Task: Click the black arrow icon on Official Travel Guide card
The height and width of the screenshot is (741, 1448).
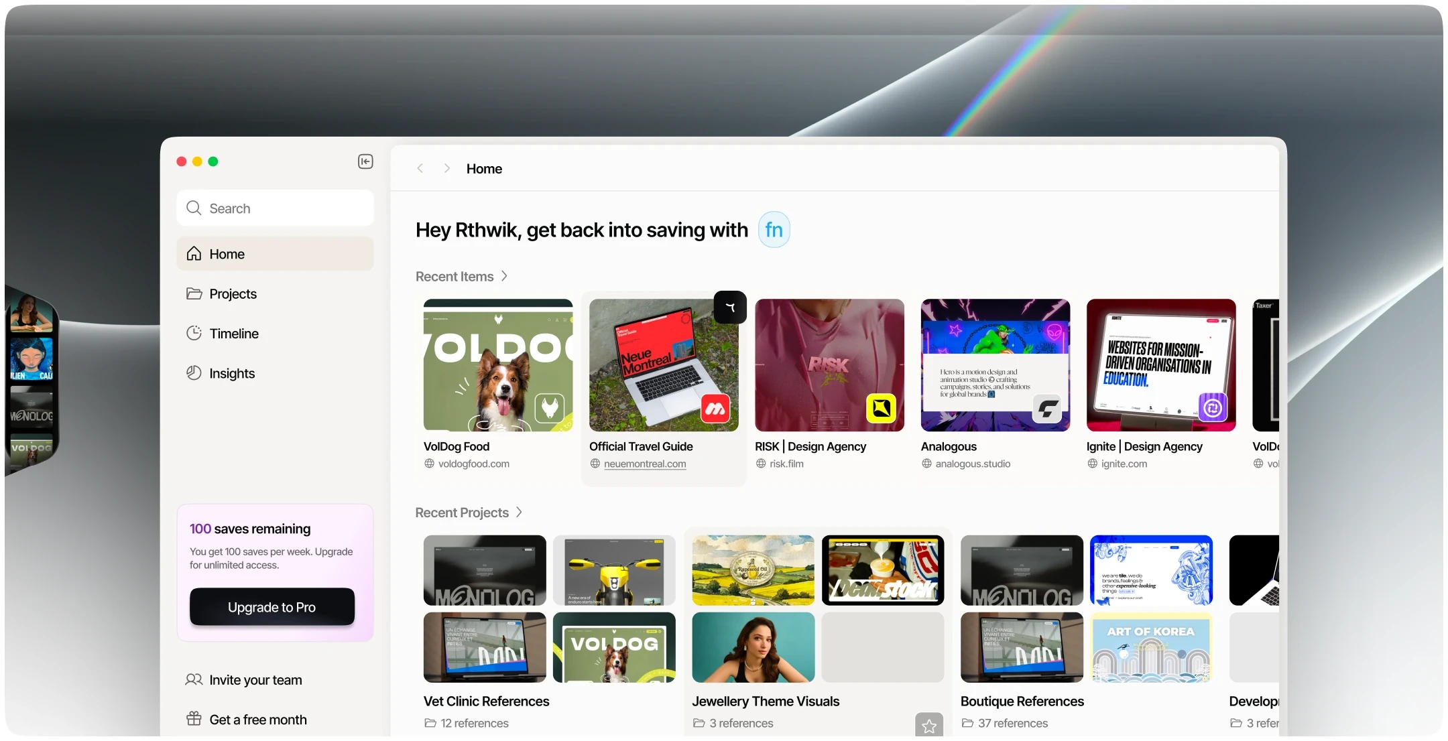Action: tap(730, 308)
